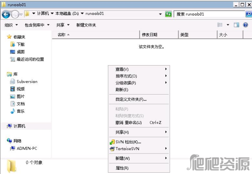Click the music note icon beside 音乐
The width and height of the screenshot is (252, 174).
point(13,111)
